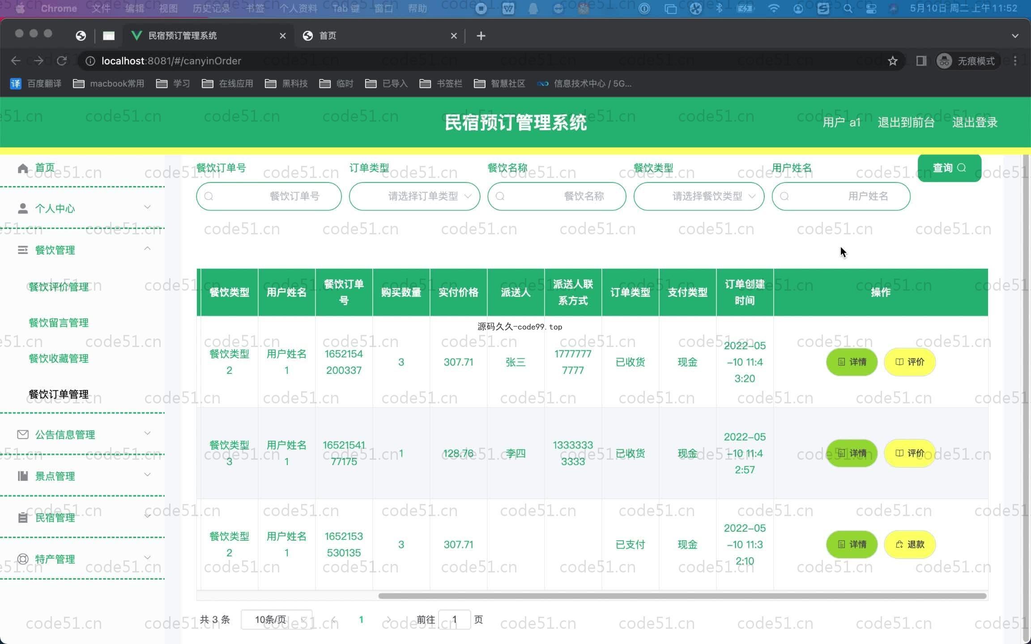Image resolution: width=1031 pixels, height=644 pixels.
Task: Click 评价 for order 1652154177175
Action: click(x=910, y=453)
